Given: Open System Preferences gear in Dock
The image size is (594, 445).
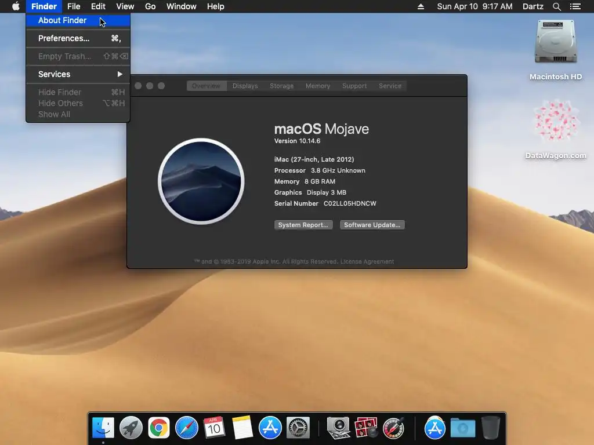Looking at the screenshot, I should tap(298, 428).
